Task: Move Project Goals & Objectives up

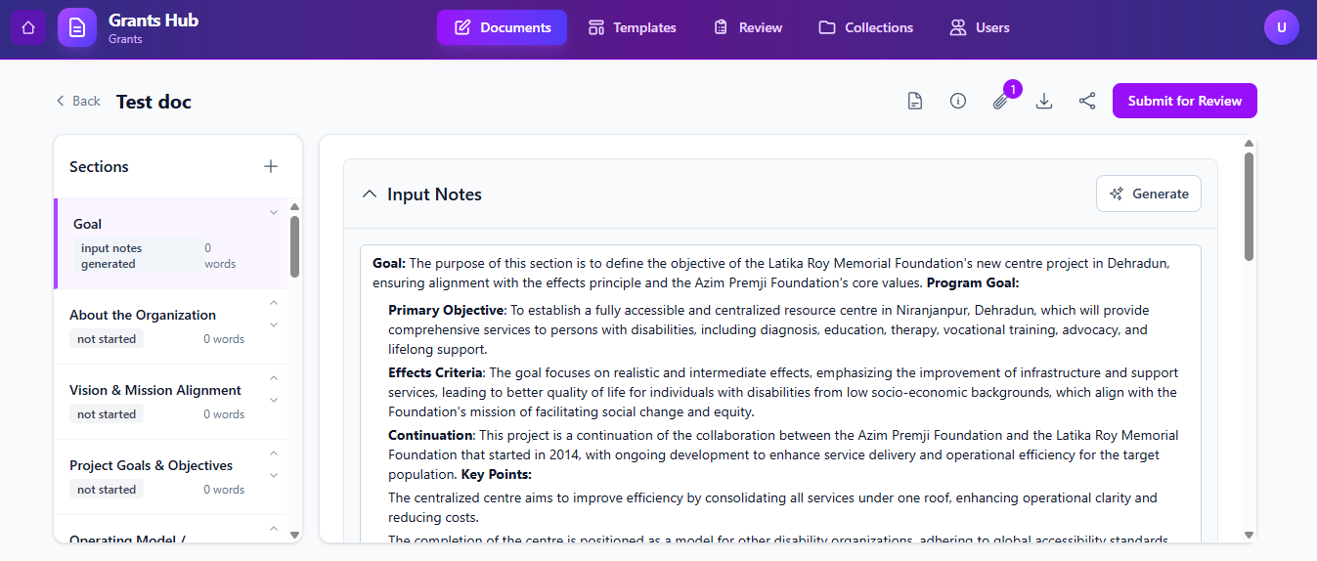Action: [x=274, y=453]
